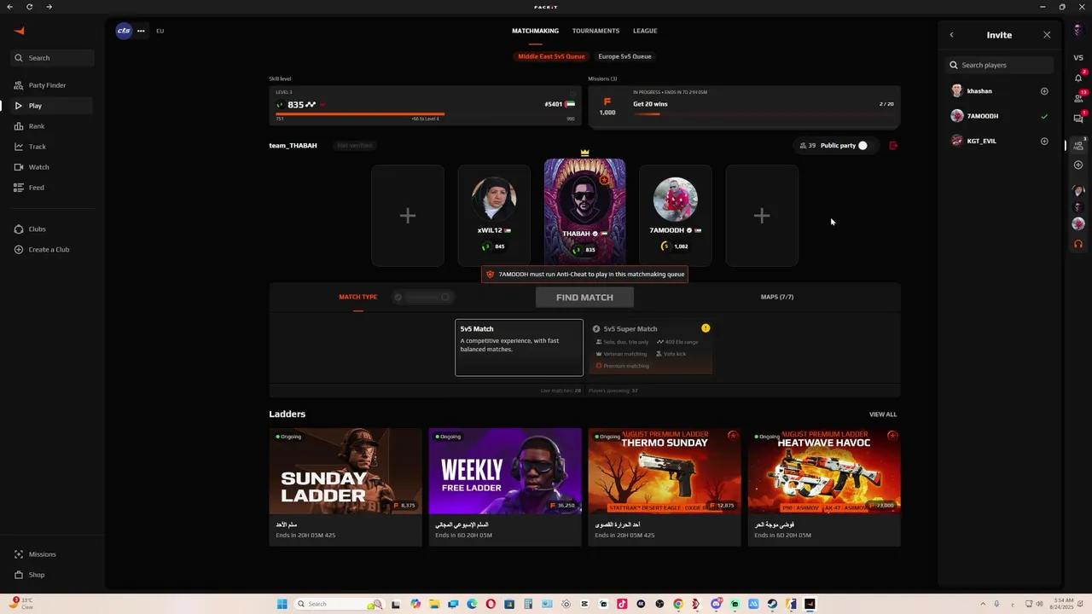Select the 5v5 Match option
Screen dimensions: 1092x614
click(519, 347)
